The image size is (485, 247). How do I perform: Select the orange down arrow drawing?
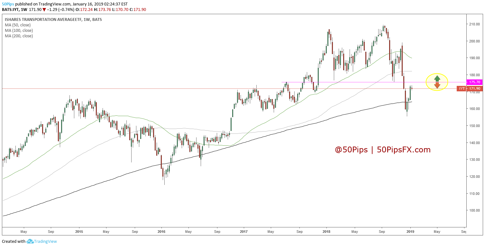[437, 85]
